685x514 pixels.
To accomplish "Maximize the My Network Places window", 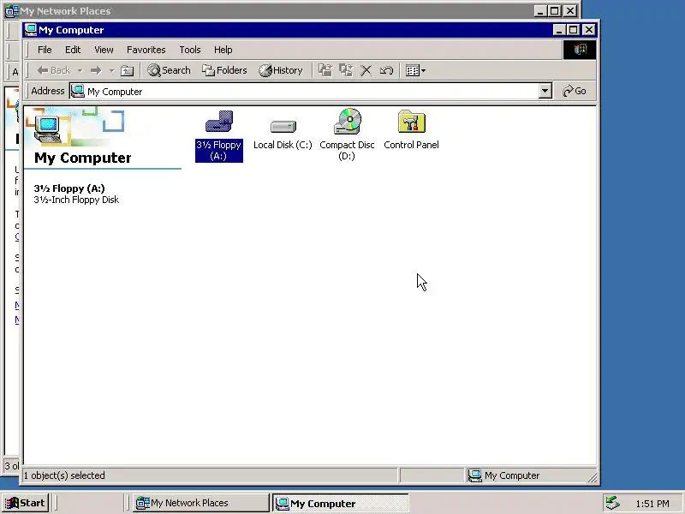I will click(x=555, y=11).
